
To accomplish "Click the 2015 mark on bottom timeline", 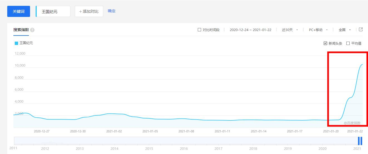I will (149, 149).
